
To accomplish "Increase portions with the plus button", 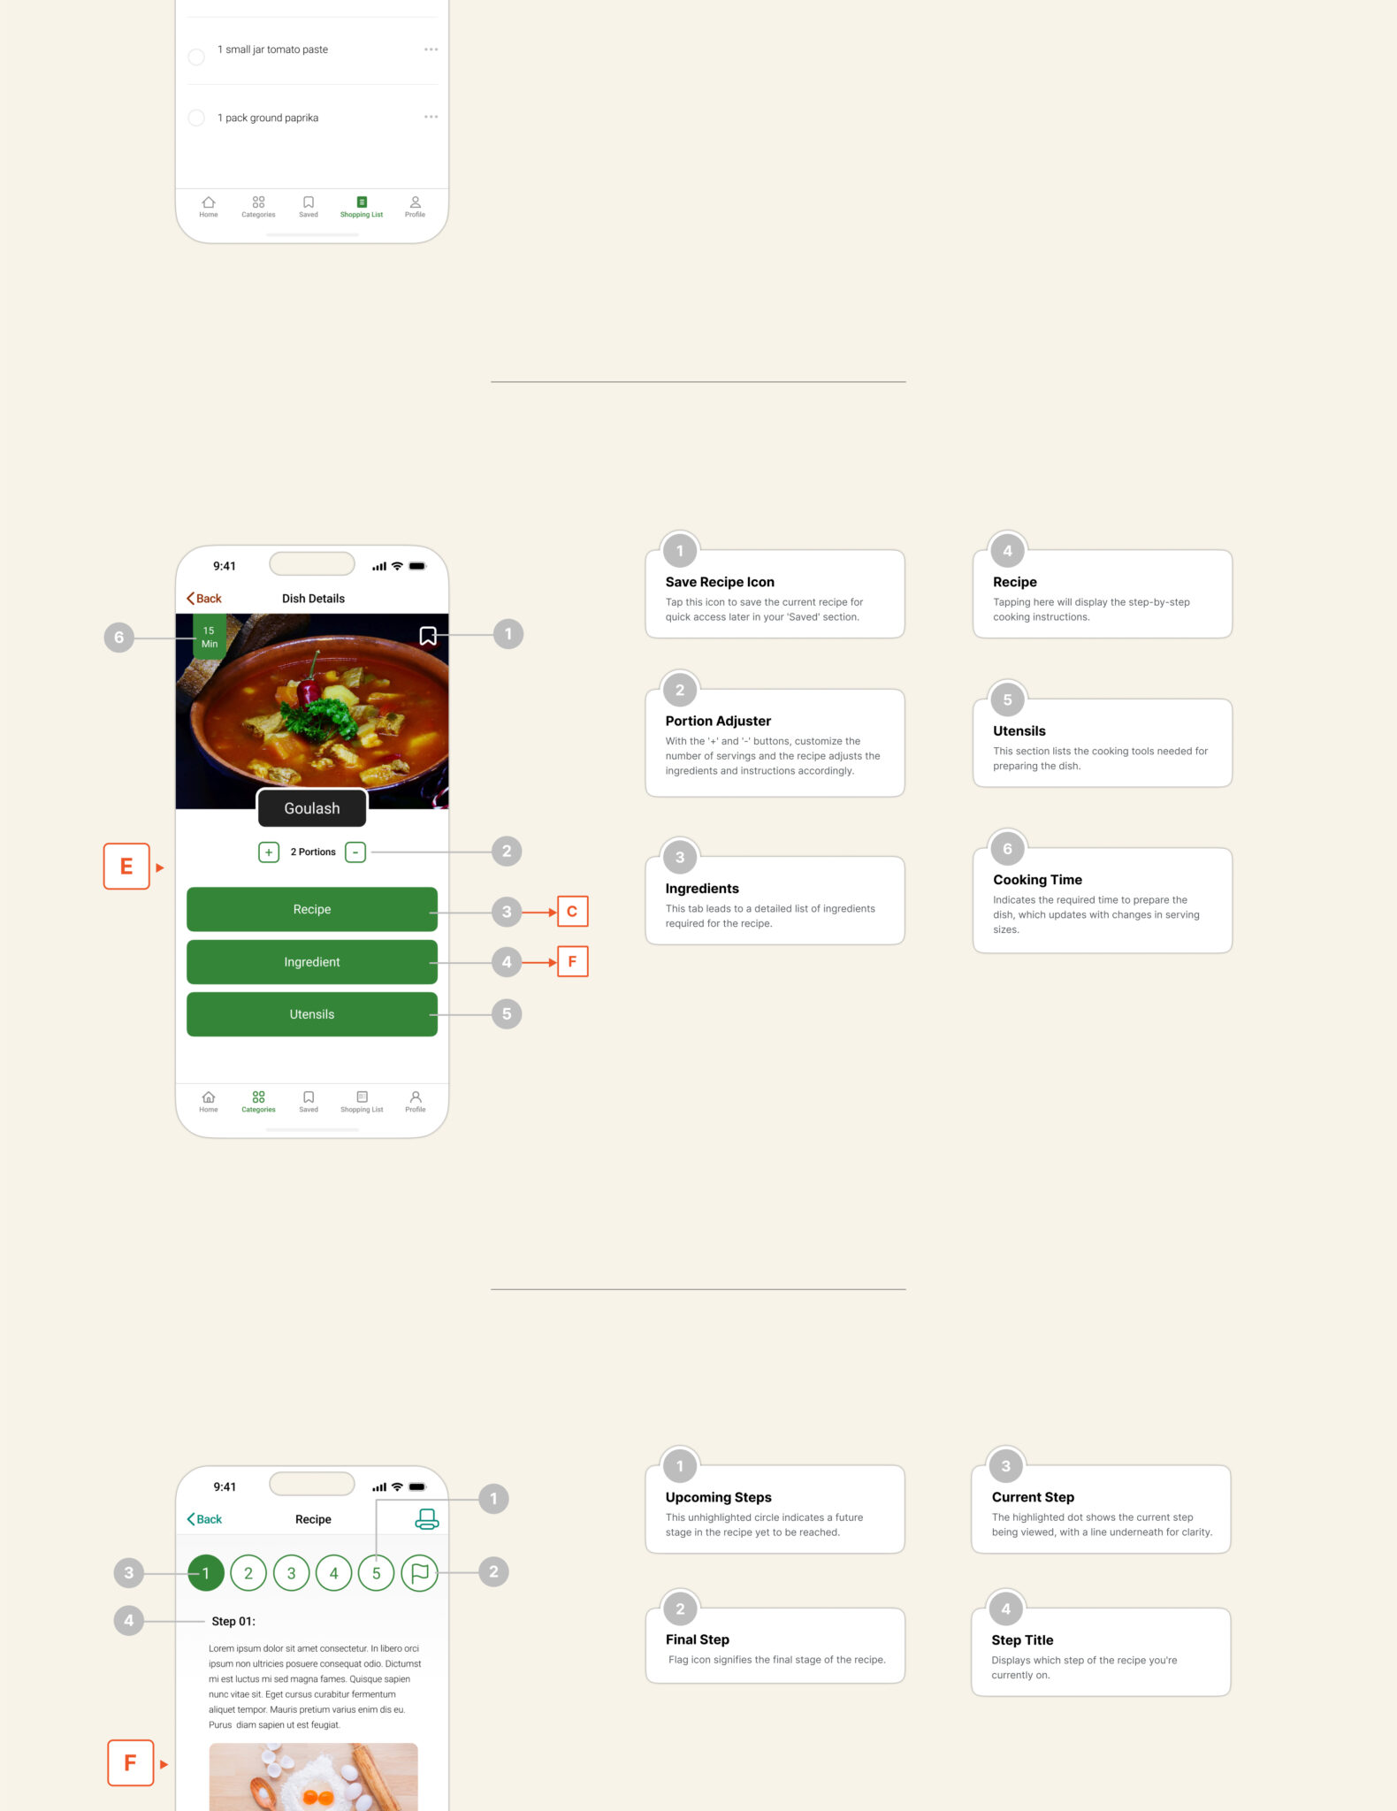I will (x=269, y=852).
